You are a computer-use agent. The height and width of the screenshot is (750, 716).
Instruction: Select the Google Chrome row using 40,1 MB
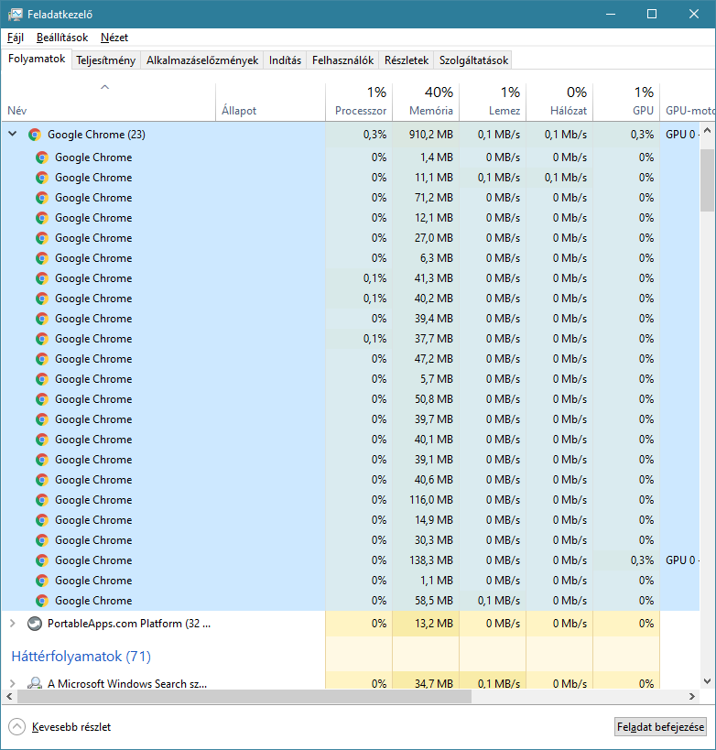pos(351,440)
